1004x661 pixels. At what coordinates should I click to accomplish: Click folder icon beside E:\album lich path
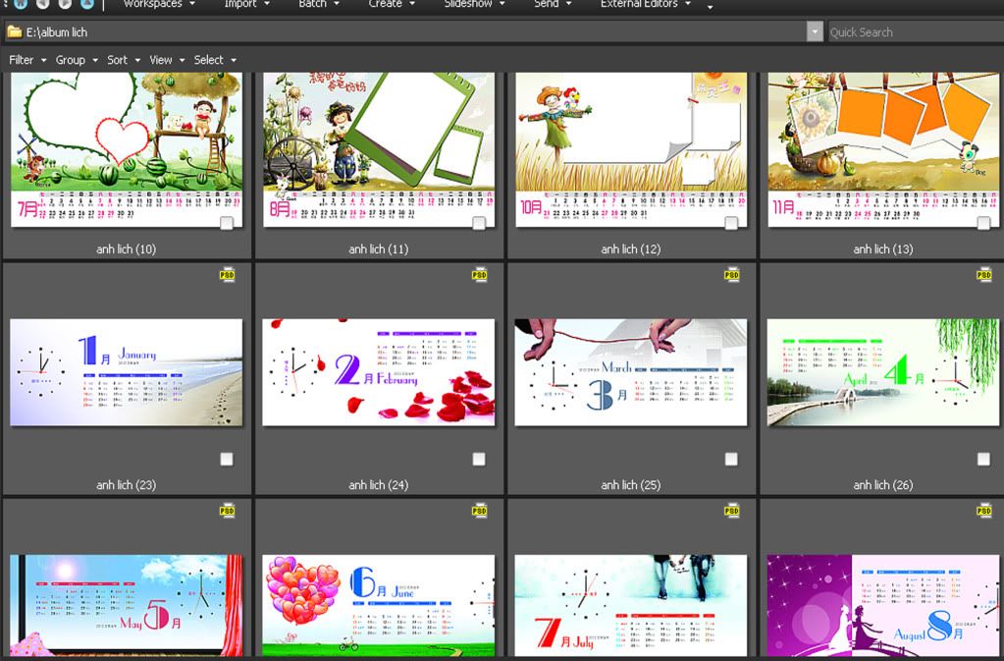coord(14,31)
